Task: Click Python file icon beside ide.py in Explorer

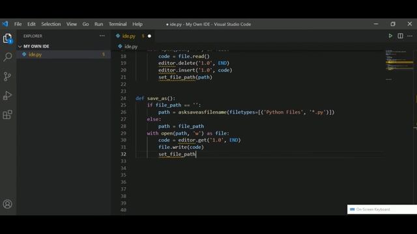Action: (24, 55)
